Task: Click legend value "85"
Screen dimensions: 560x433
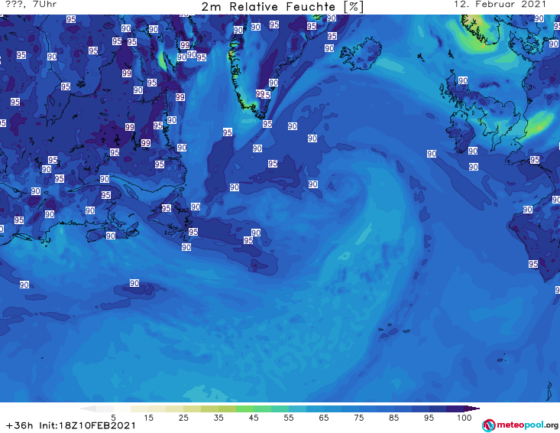Action: click(x=394, y=418)
